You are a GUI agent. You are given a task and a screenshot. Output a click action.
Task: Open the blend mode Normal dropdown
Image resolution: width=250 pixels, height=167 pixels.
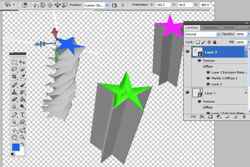203,34
